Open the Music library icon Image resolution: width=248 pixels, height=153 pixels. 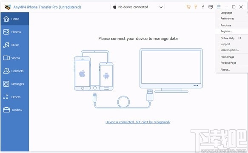pos(6,45)
